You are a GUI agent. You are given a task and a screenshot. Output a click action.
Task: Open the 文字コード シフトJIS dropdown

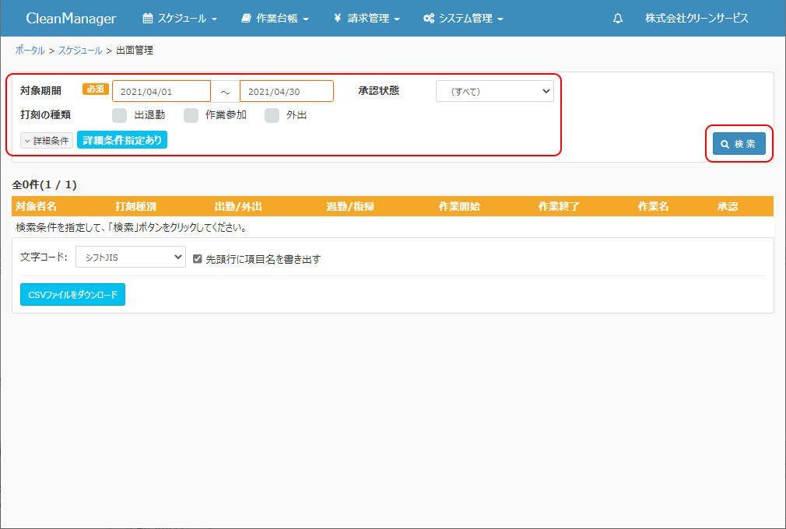130,257
